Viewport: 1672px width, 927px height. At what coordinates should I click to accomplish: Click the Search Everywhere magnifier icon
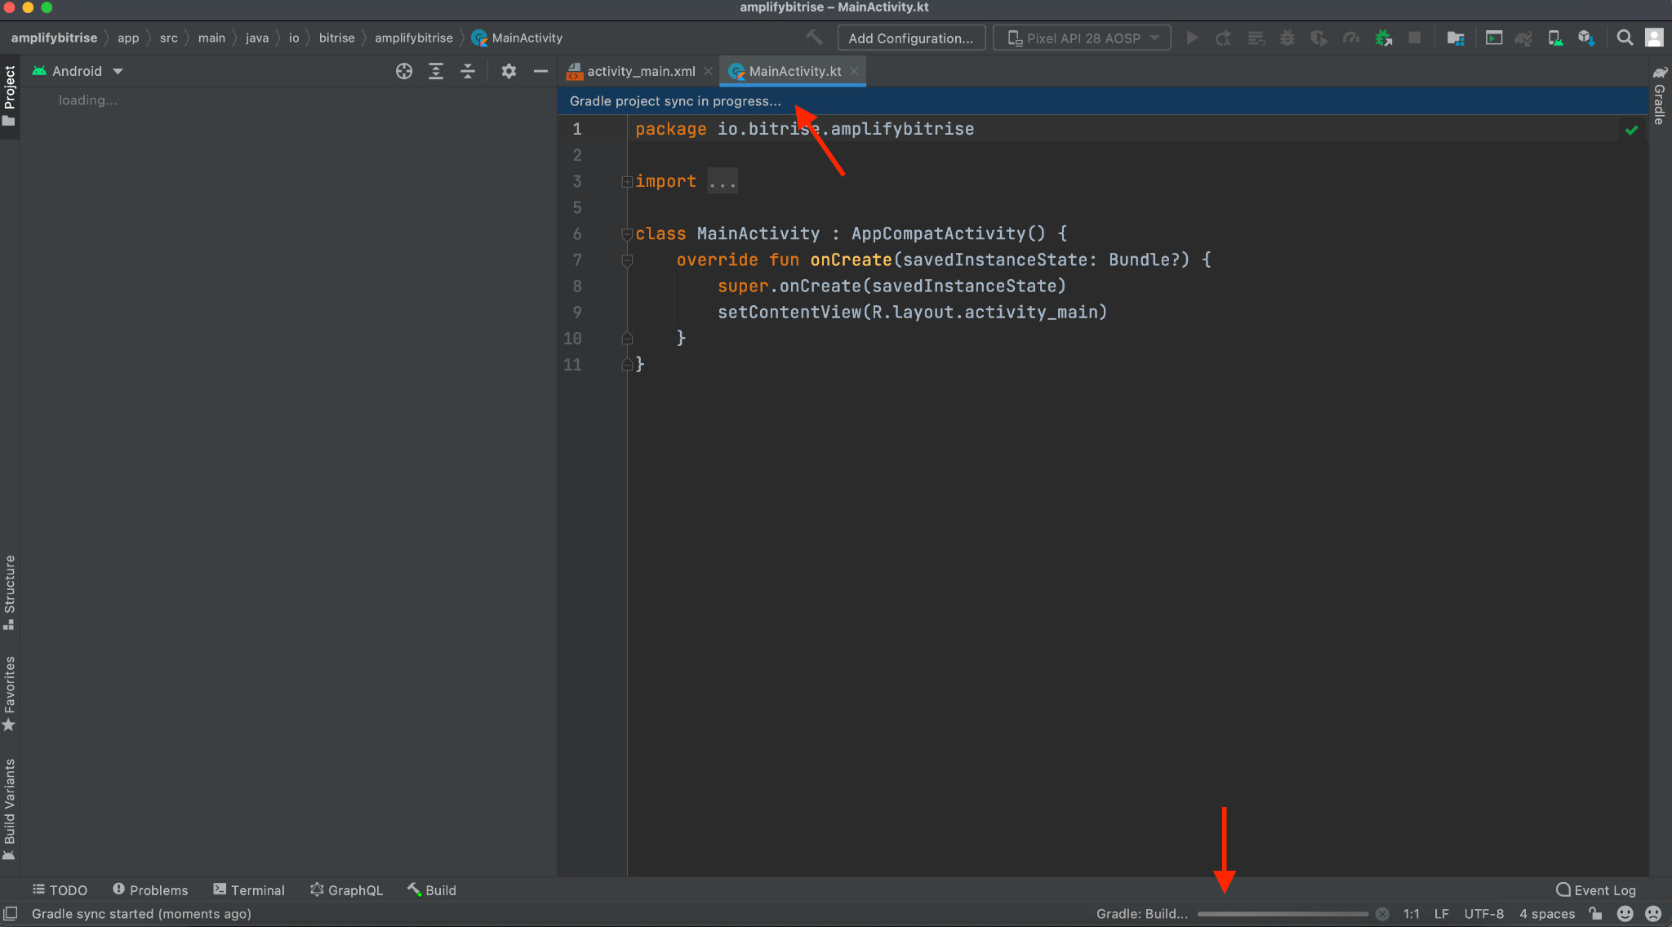pyautogui.click(x=1625, y=38)
